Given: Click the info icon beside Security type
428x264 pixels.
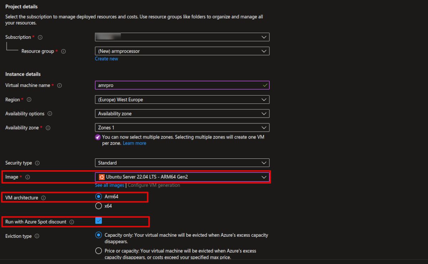Looking at the screenshot, I should point(37,163).
